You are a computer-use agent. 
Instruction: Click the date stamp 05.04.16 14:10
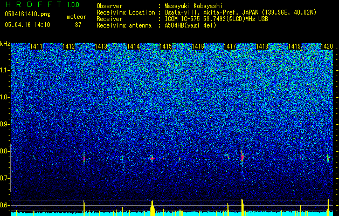[27, 24]
